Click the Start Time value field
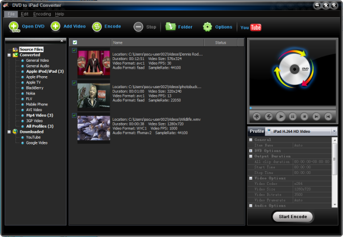The image size is (343, 237). coord(312,167)
